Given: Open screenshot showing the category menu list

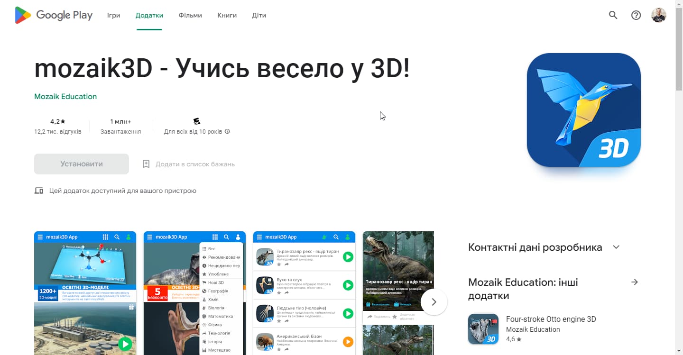Looking at the screenshot, I should point(194,293).
